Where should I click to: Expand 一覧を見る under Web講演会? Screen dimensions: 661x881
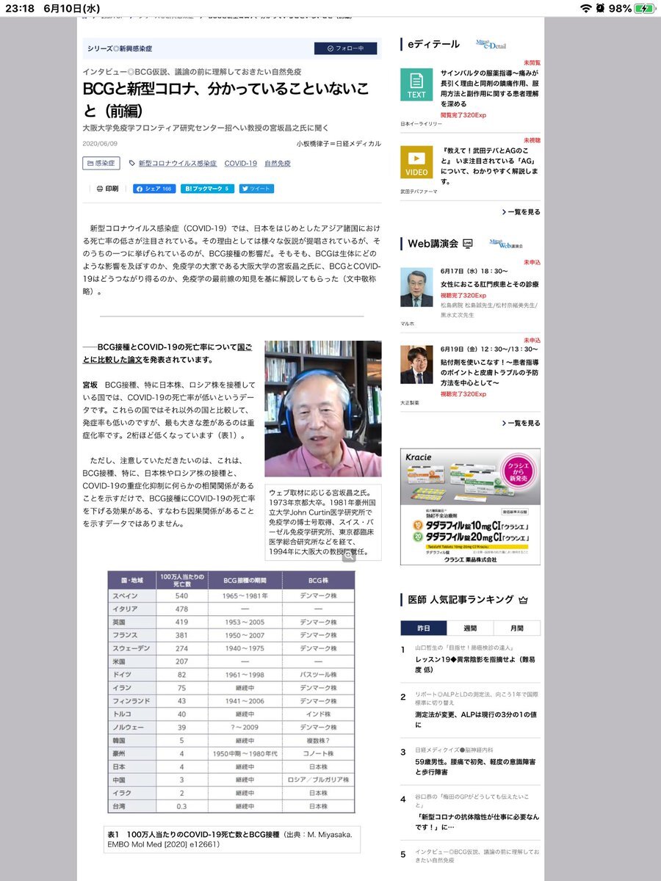521,424
